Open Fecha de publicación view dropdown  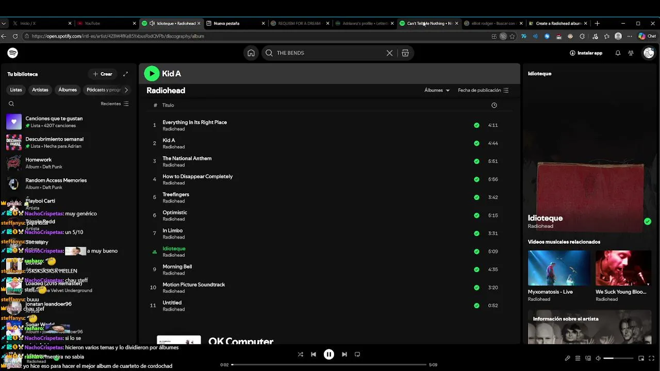coord(483,90)
